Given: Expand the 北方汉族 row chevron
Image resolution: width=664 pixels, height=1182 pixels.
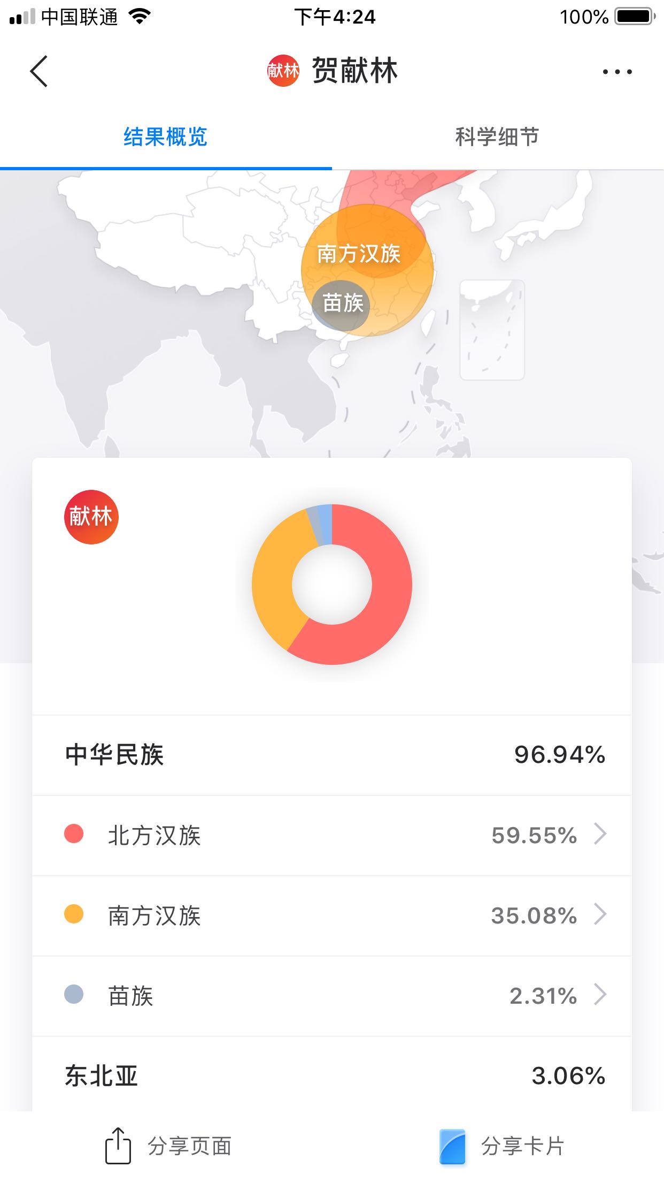Looking at the screenshot, I should click(x=600, y=834).
